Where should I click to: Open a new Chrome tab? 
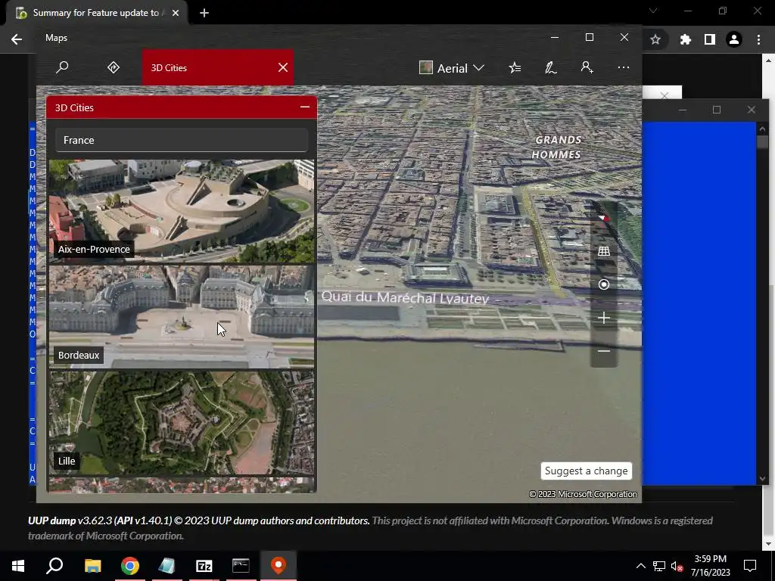click(x=204, y=13)
